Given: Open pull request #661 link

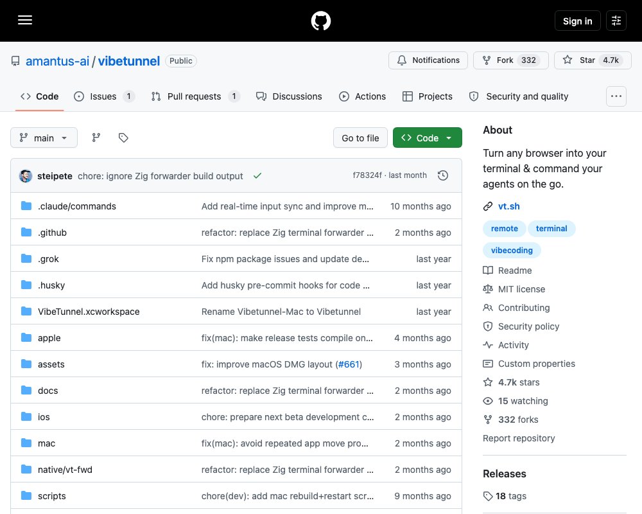Looking at the screenshot, I should [x=349, y=364].
